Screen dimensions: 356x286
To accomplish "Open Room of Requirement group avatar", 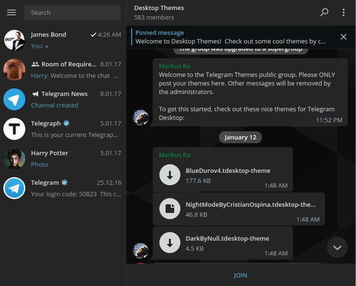I will point(14,70).
